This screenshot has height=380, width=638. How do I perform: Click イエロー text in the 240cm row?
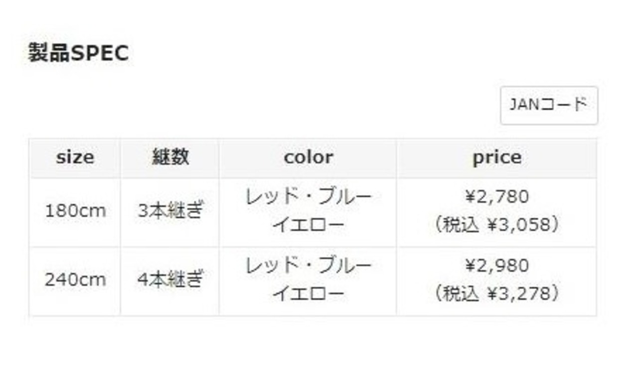point(308,294)
